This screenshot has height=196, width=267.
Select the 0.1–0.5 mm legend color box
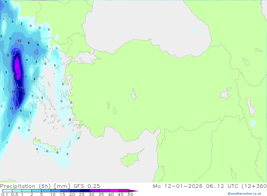coord(7,191)
